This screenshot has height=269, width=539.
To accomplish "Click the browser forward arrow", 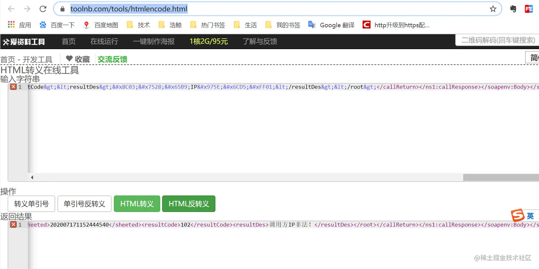I will click(x=27, y=9).
